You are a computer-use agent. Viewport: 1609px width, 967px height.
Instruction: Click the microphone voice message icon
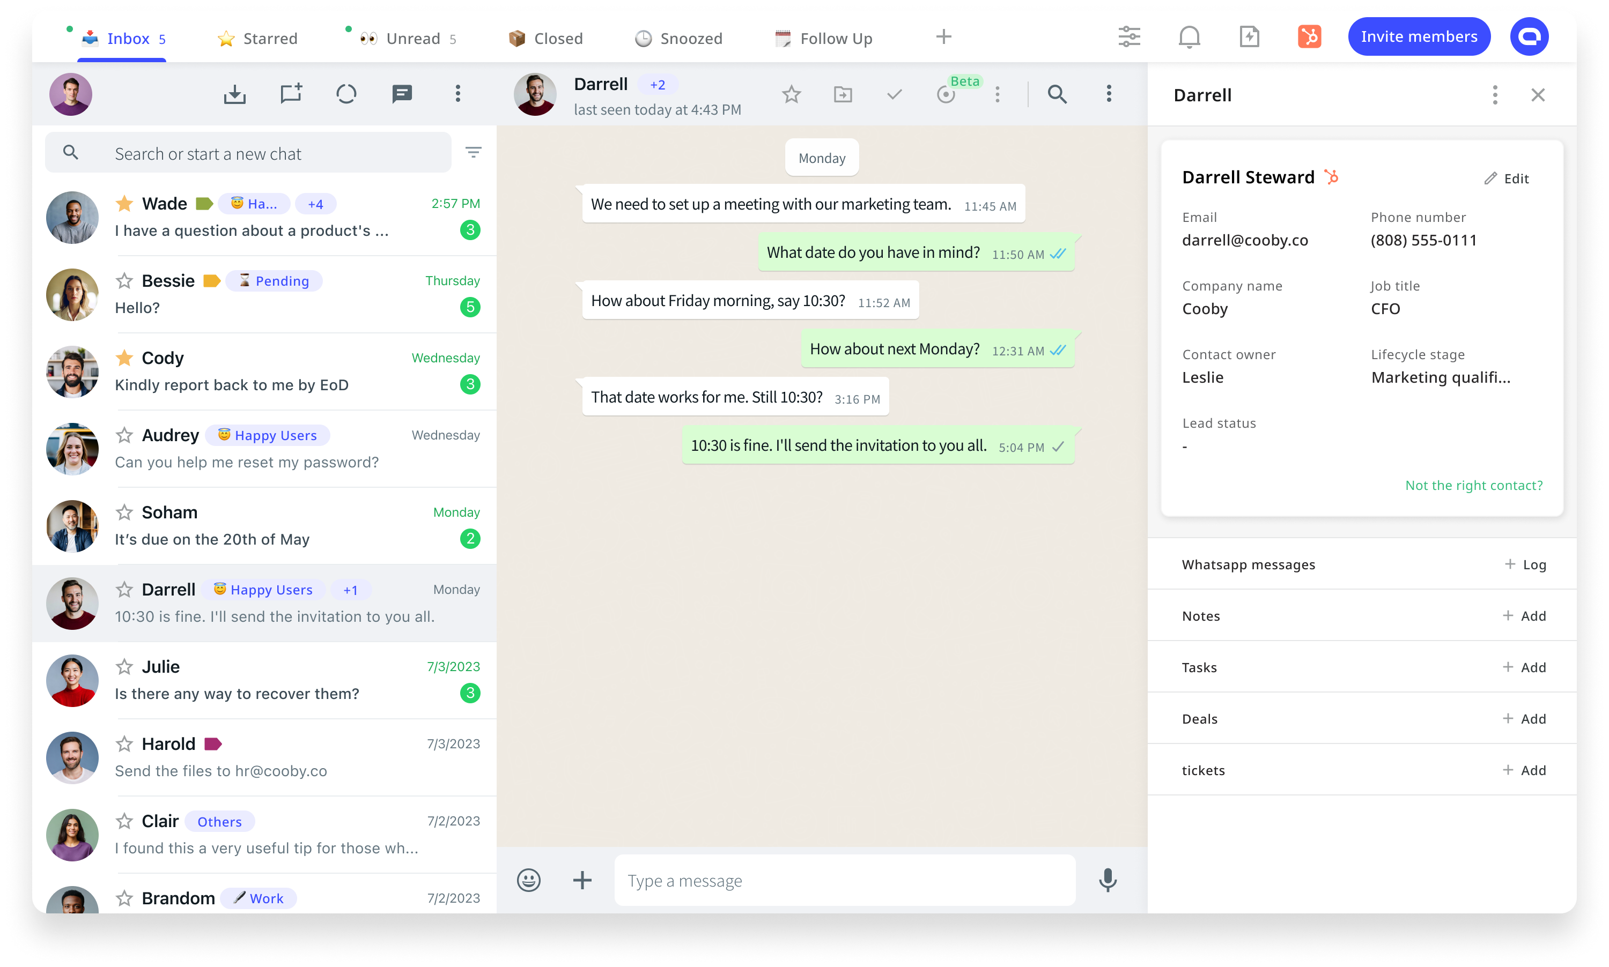pyautogui.click(x=1107, y=880)
